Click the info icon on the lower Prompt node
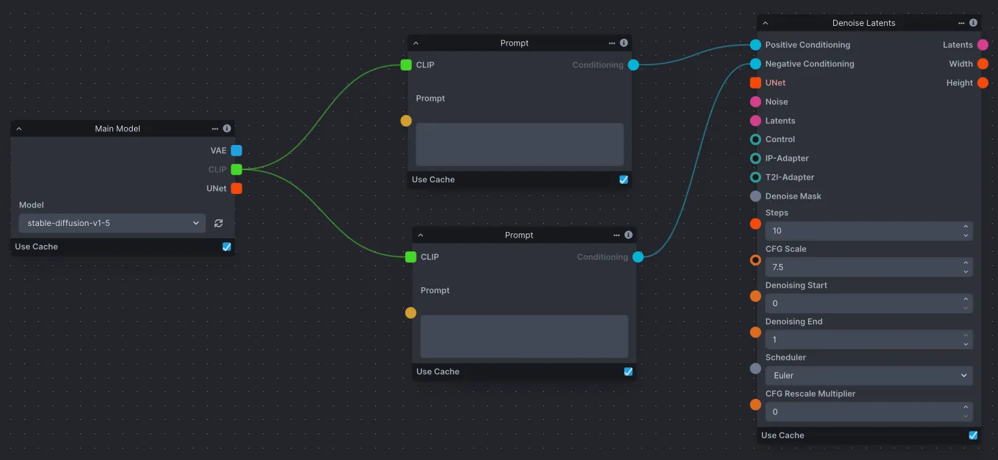The image size is (998, 460). 628,235
